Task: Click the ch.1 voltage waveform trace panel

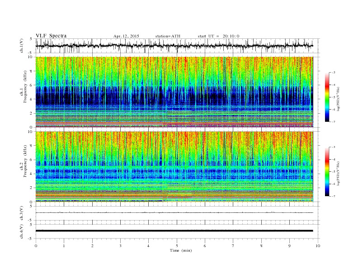Action: [178, 46]
